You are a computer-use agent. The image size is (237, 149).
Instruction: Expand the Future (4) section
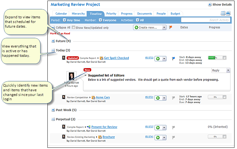53,41
